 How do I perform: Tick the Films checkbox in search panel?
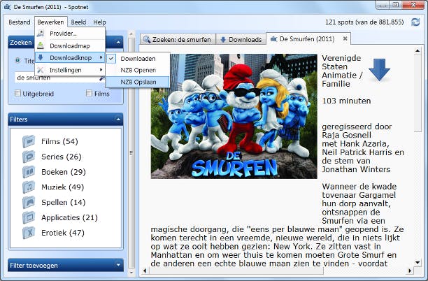point(89,93)
